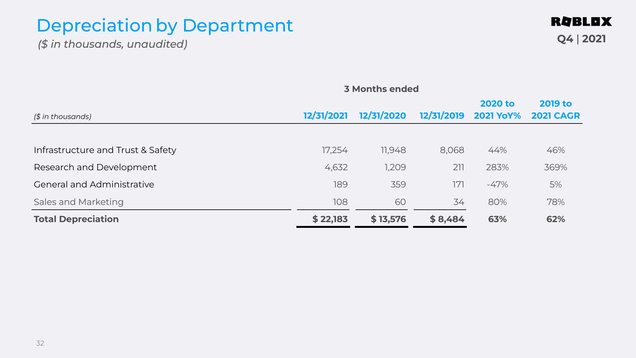Select the 12/31/2021 column header
The image size is (636, 358).
[325, 116]
